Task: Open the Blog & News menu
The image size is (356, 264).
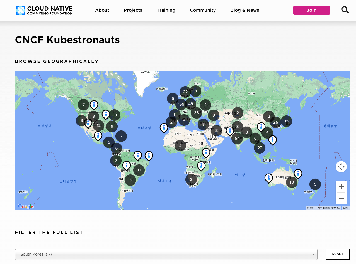Action: click(x=245, y=10)
